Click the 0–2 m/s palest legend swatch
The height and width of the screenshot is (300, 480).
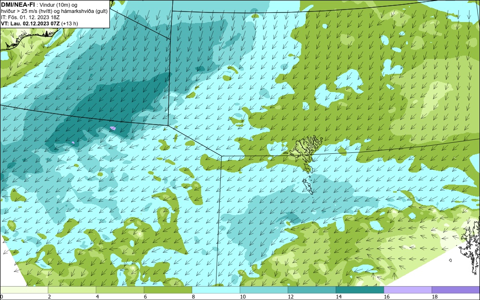pos(24,290)
